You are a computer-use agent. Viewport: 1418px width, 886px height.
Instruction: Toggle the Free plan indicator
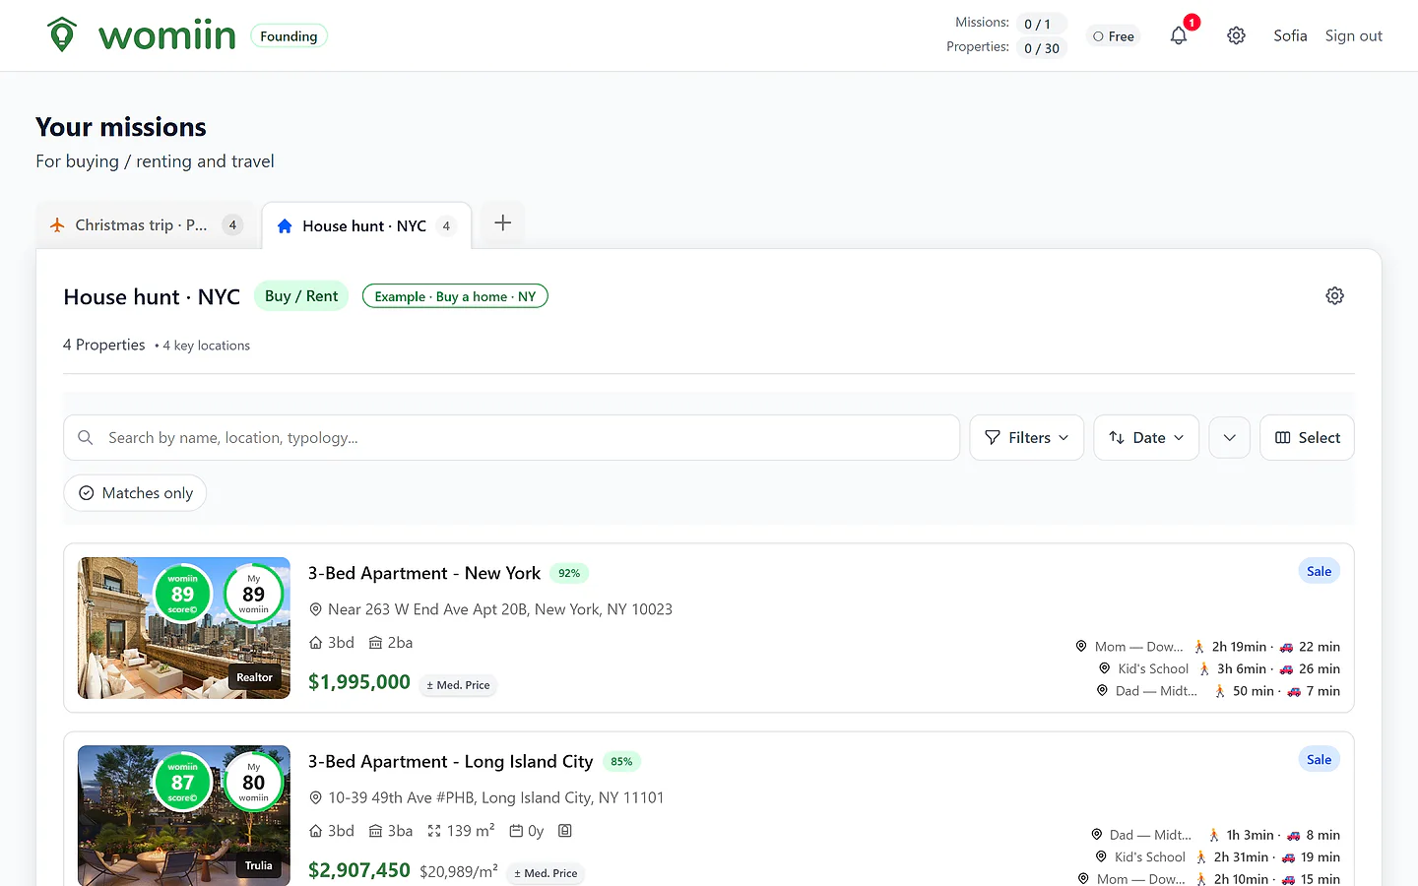1114,36
